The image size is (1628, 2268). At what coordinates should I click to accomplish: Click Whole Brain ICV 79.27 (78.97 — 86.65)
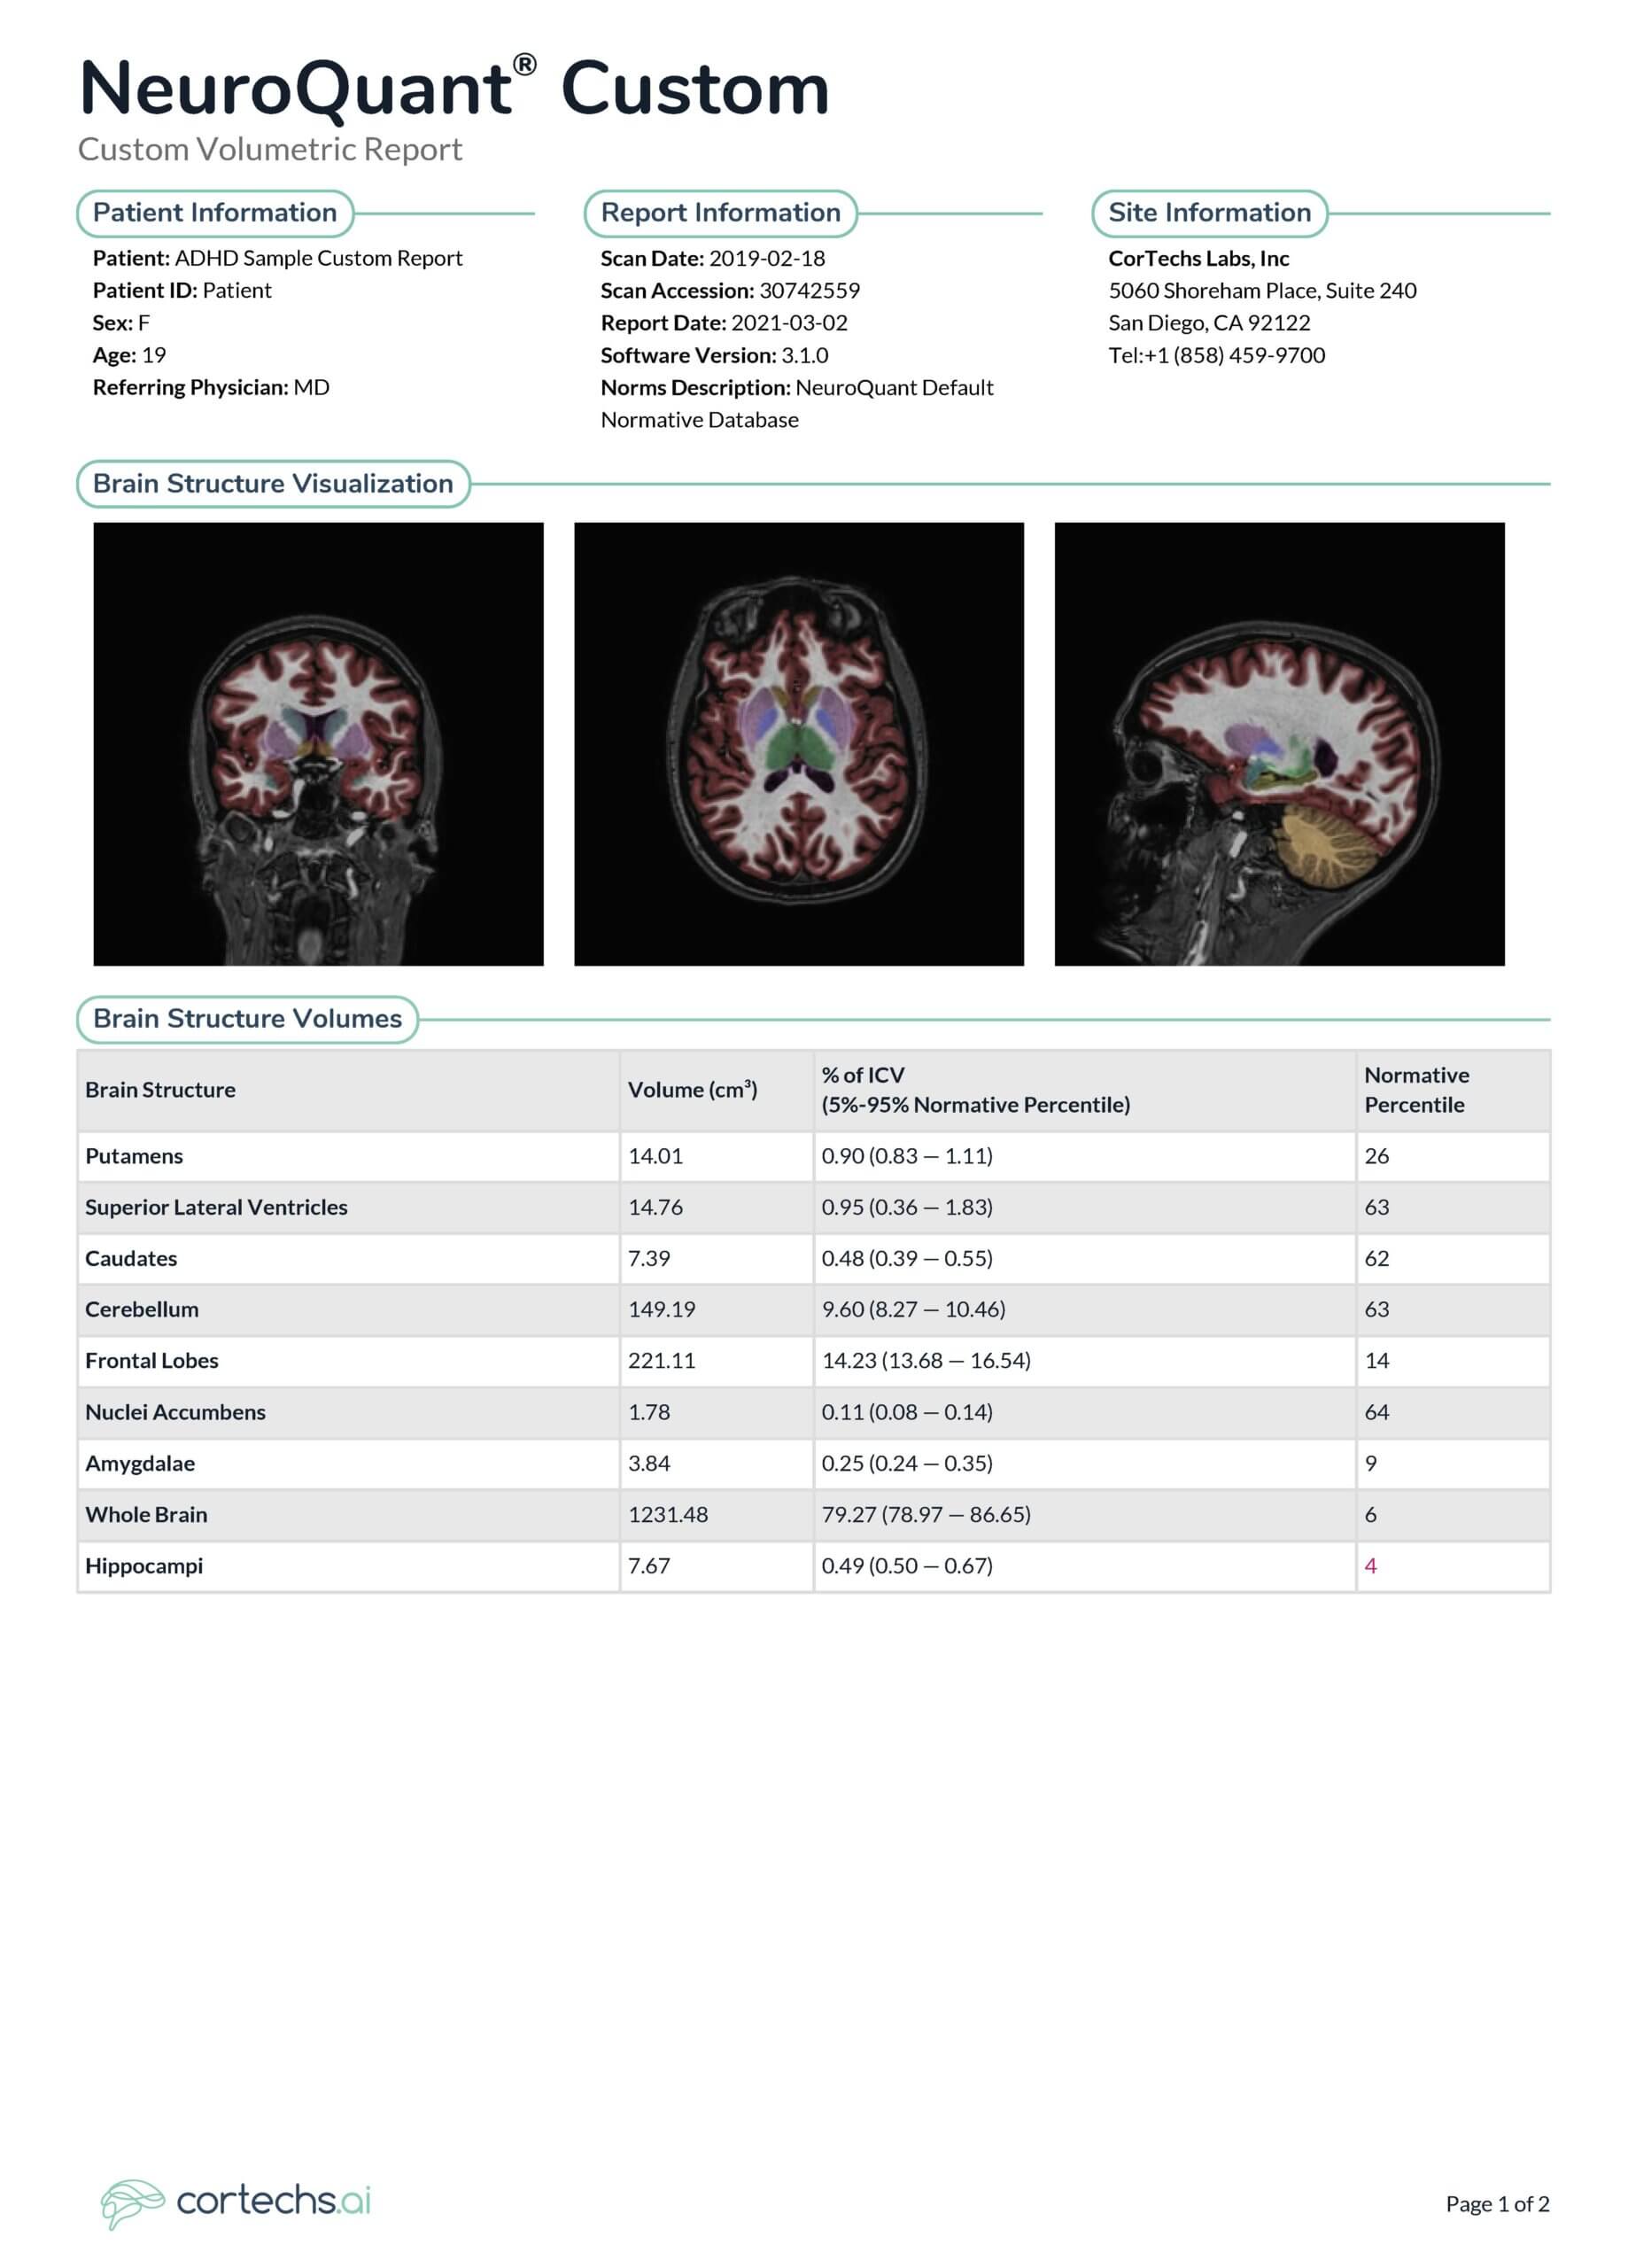pyautogui.click(x=926, y=1514)
